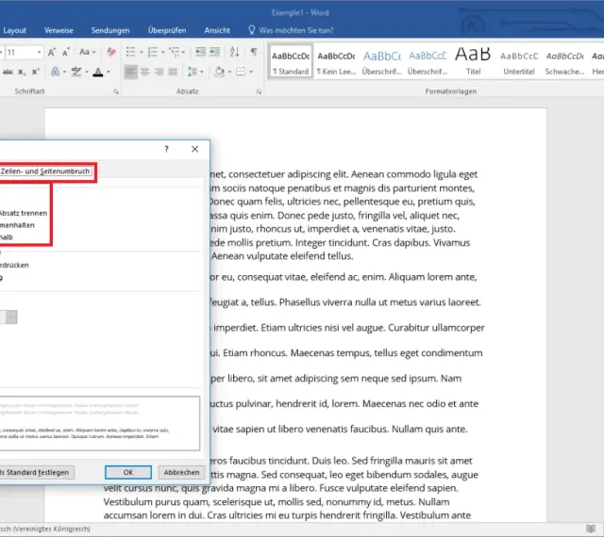Apply superscript formatting

(36, 72)
